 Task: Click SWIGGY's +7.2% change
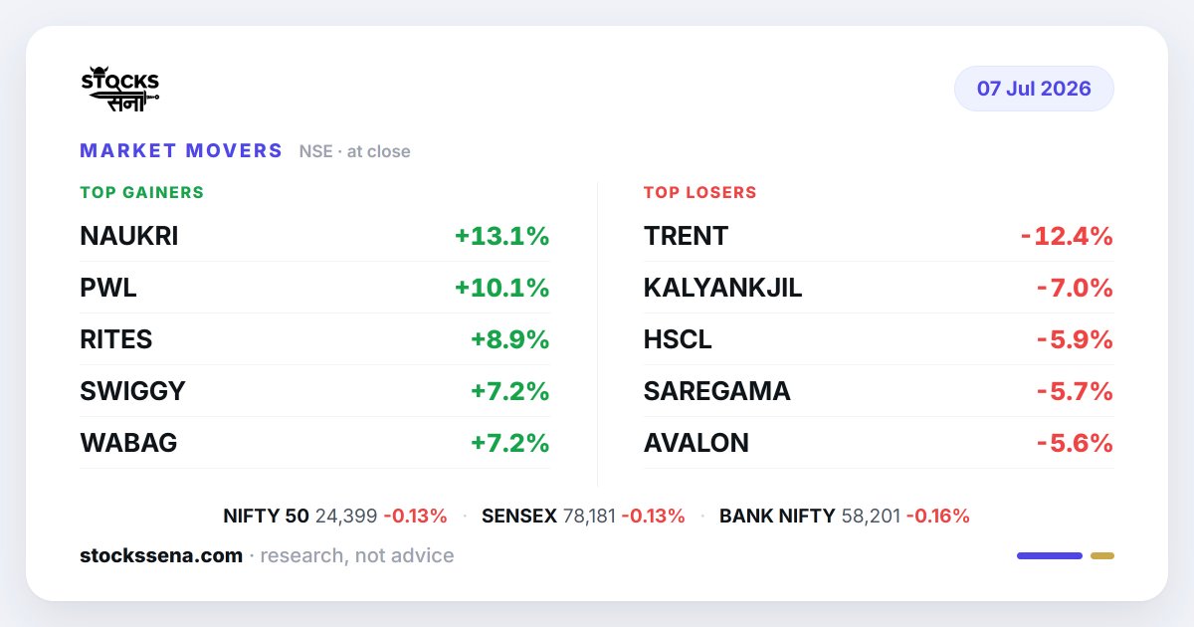pyautogui.click(x=510, y=392)
